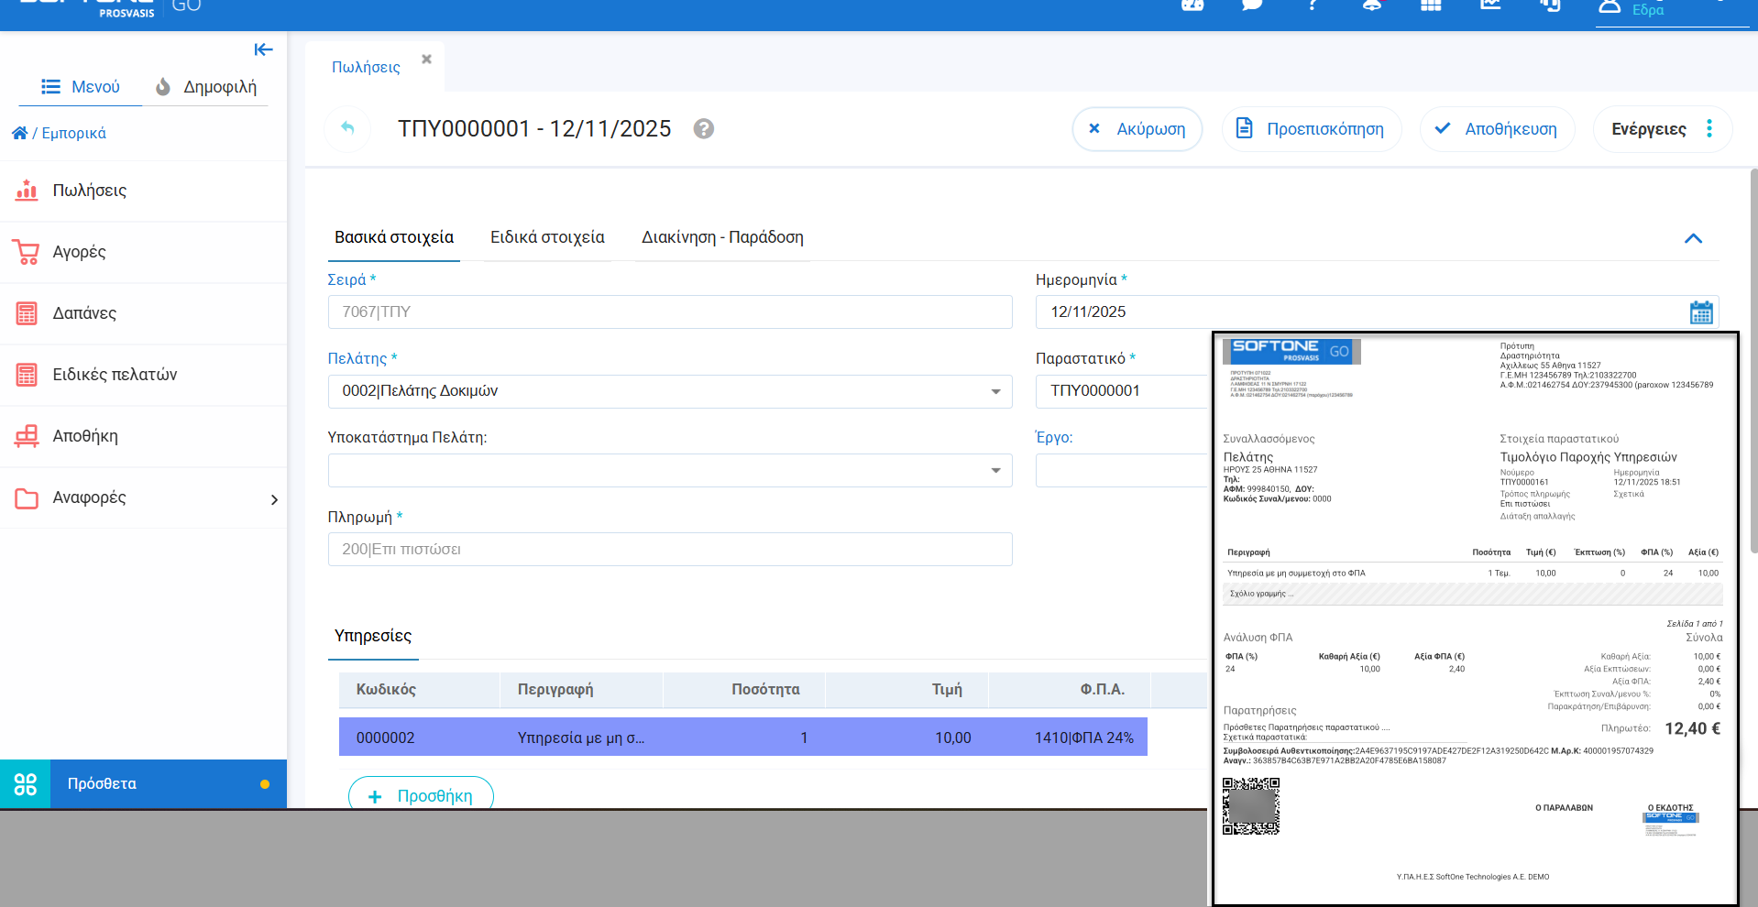Viewport: 1758px width, 907px height.
Task: Open the Υποκατάστημα Πελάτη dropdown
Action: tap(995, 471)
